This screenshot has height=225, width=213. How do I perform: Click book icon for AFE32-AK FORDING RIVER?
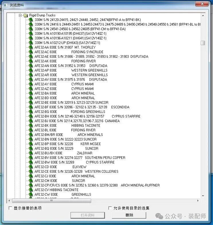tap(31, 61)
